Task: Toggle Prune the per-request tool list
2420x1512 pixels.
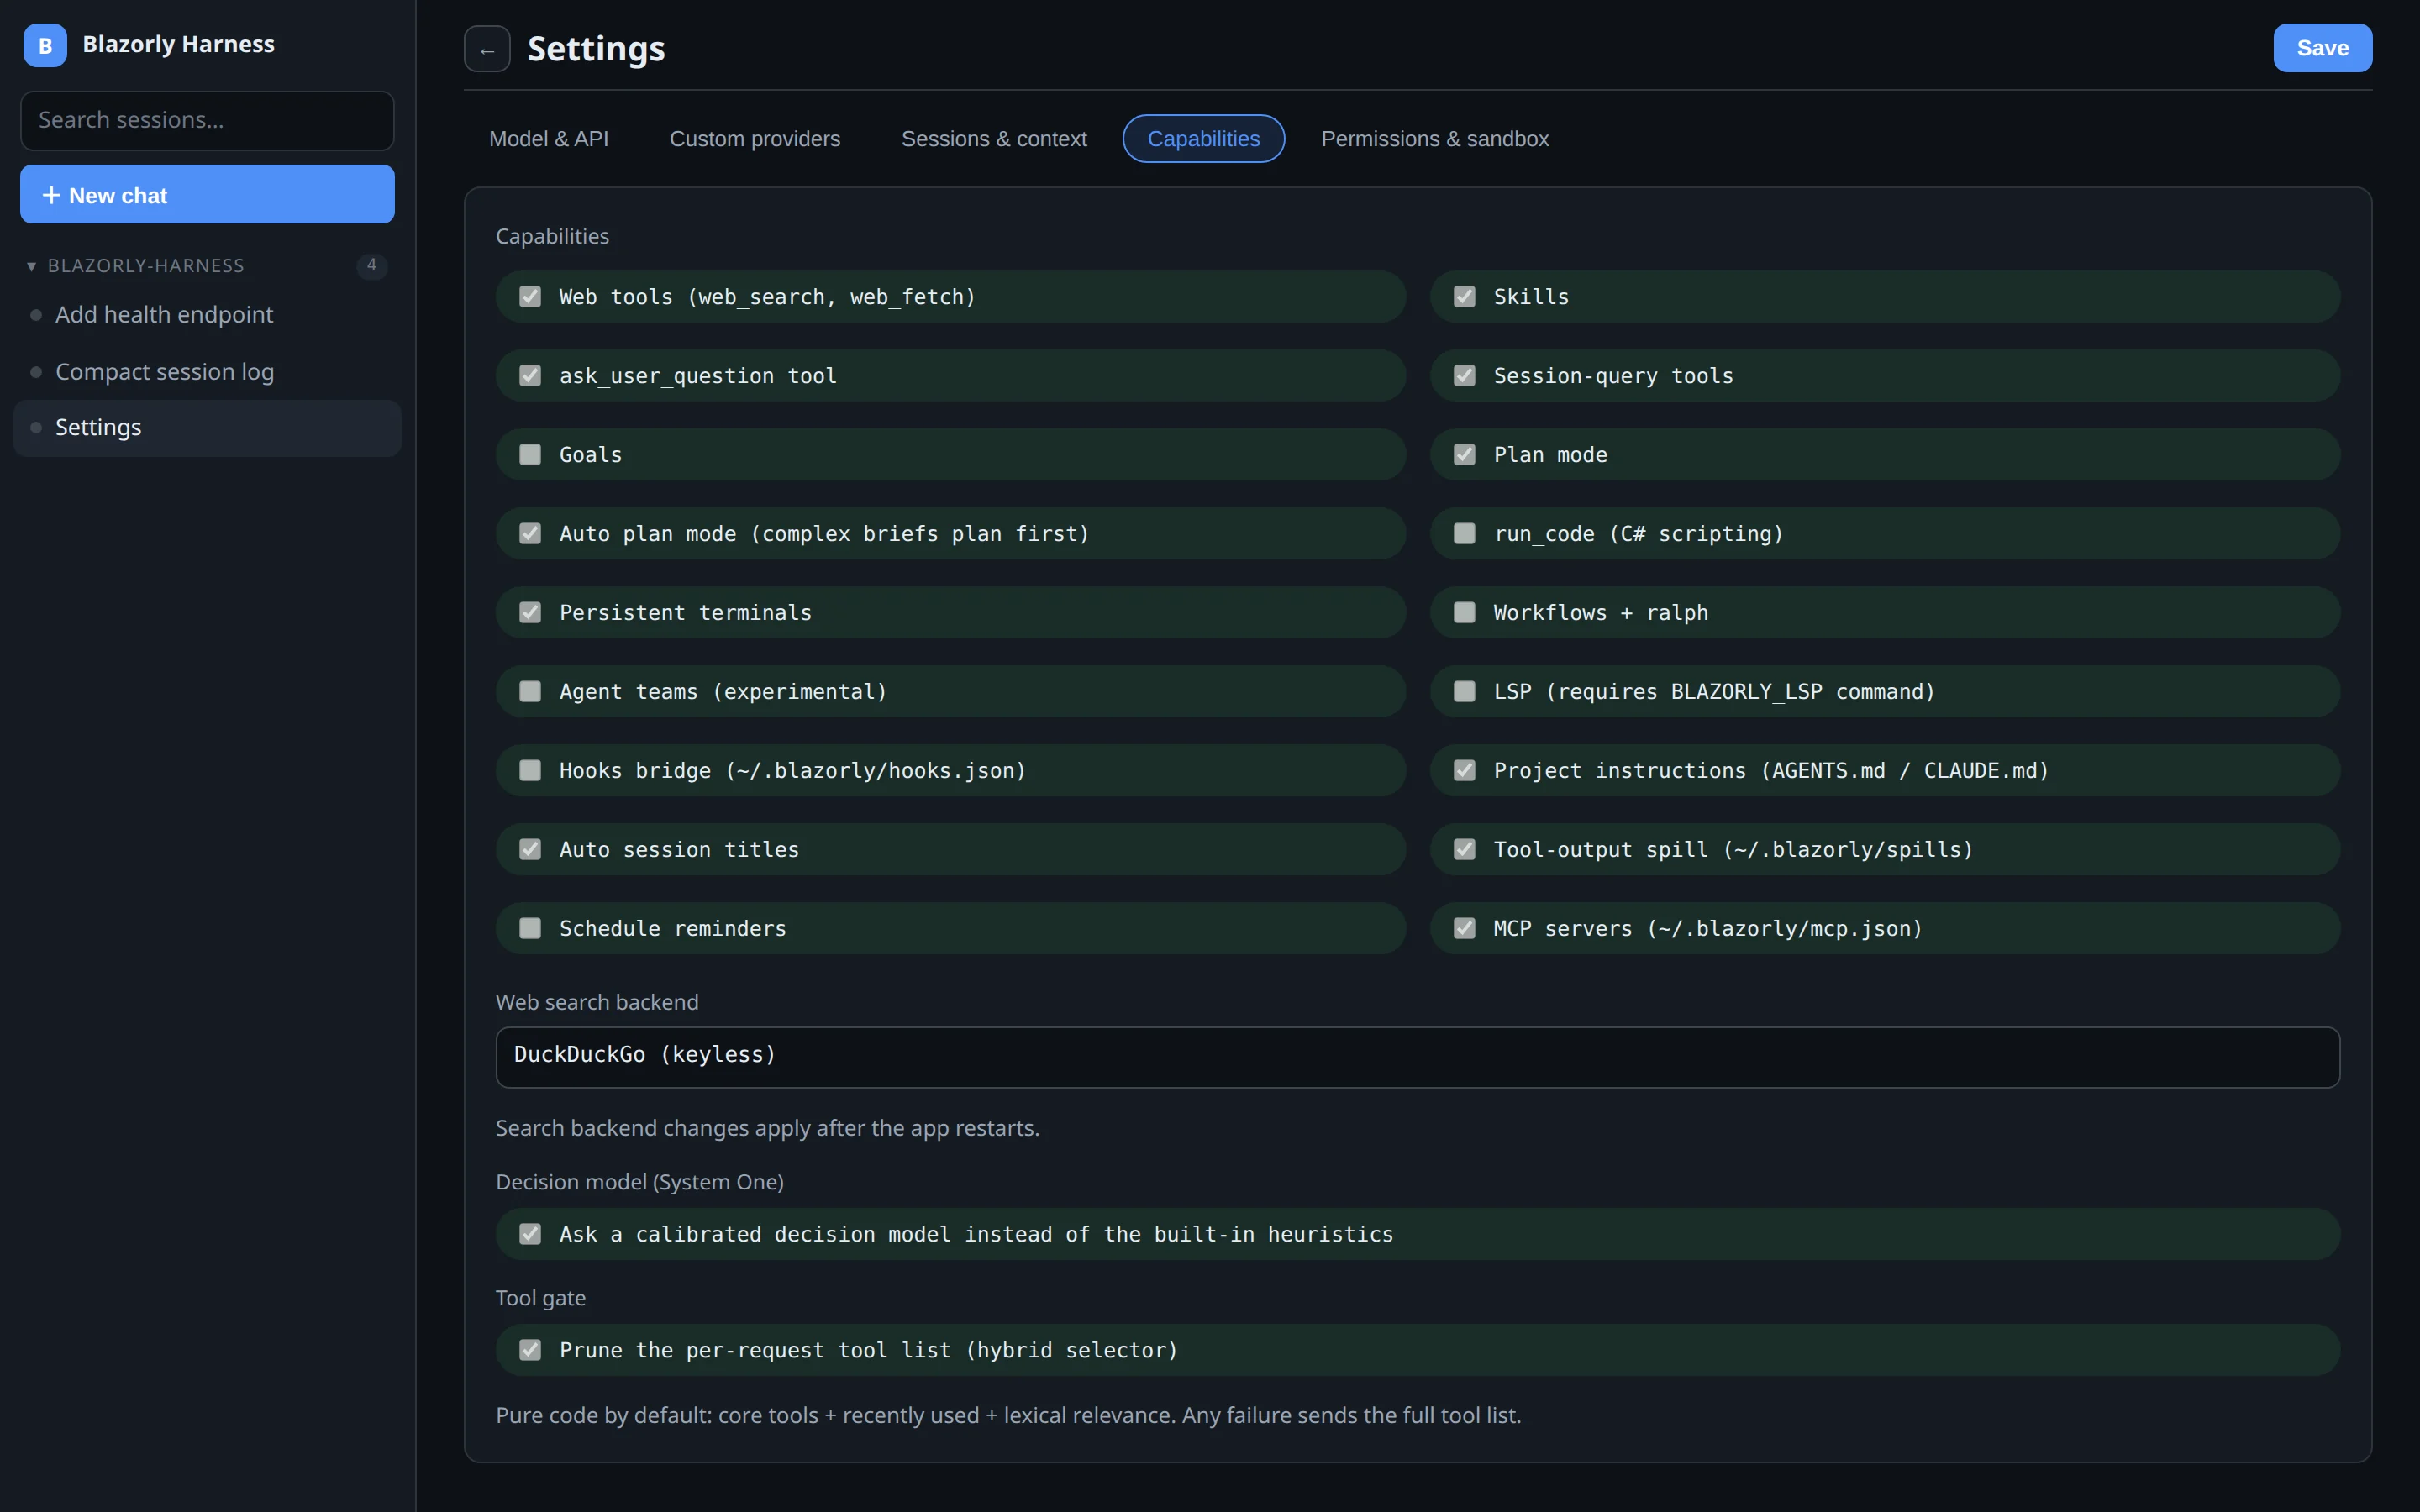Action: (x=530, y=1351)
